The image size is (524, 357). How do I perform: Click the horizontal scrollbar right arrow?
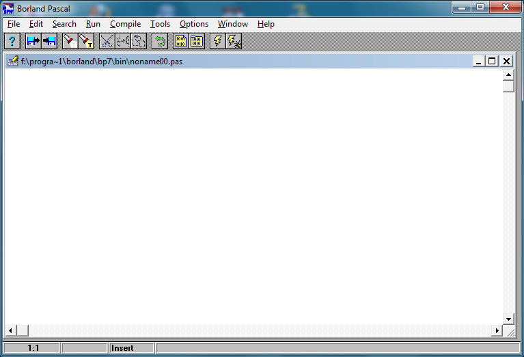pos(497,331)
